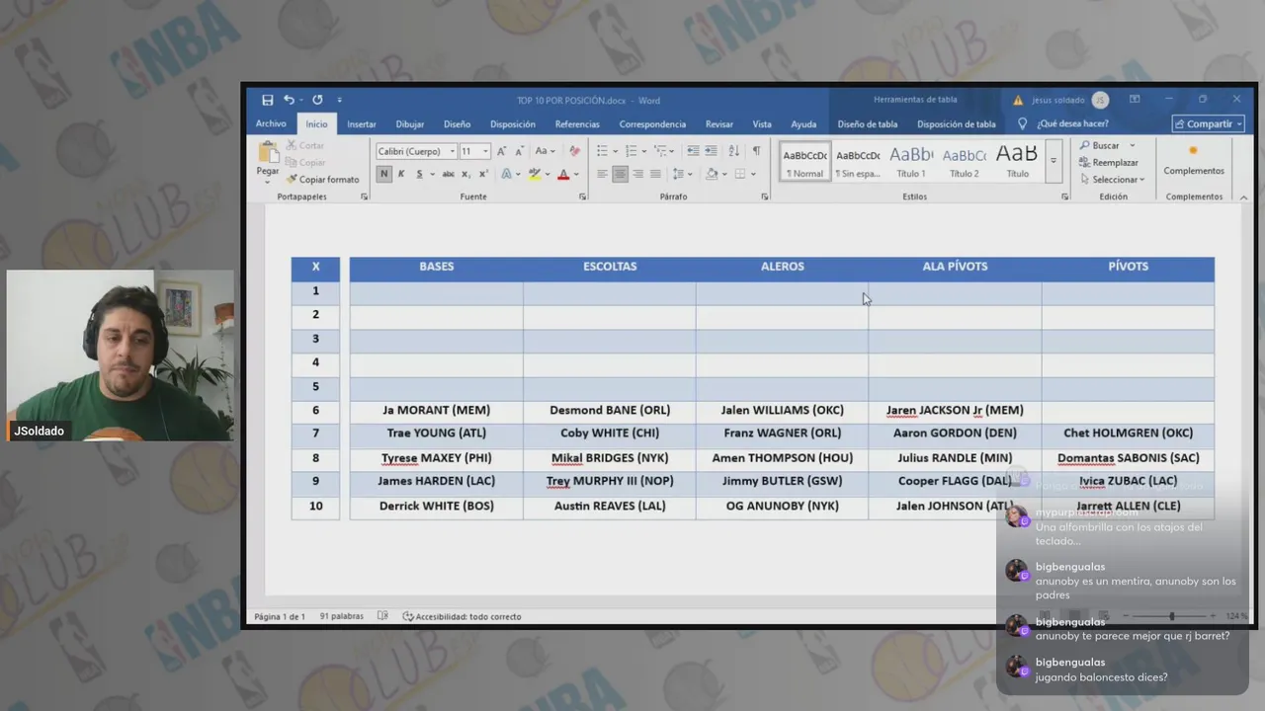Click line spacing icon
Screen dimensions: 1265x711
click(x=679, y=174)
